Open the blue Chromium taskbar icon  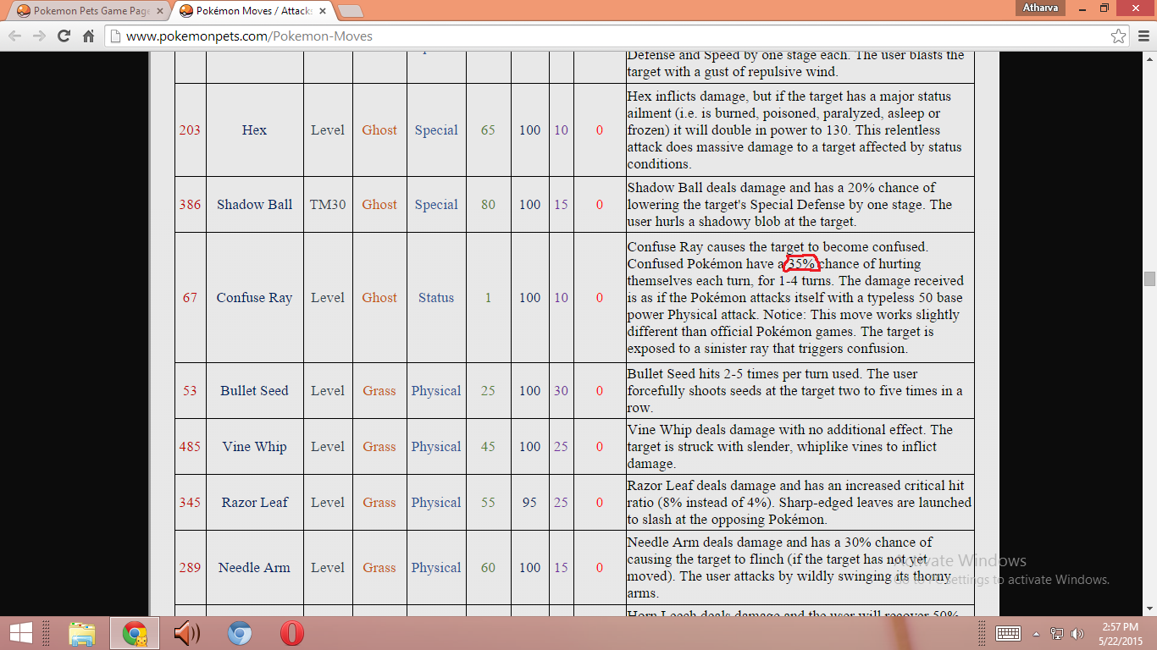(239, 633)
